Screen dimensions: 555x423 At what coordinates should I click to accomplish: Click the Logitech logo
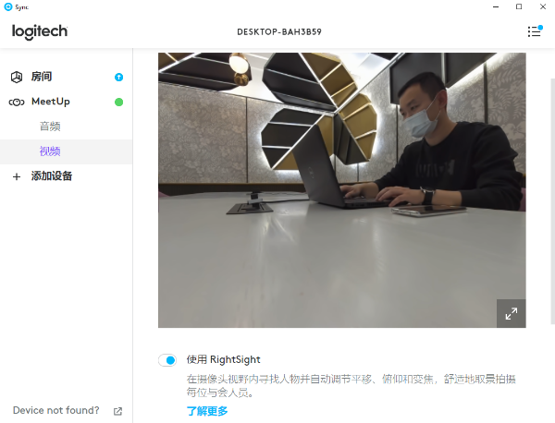pyautogui.click(x=40, y=31)
